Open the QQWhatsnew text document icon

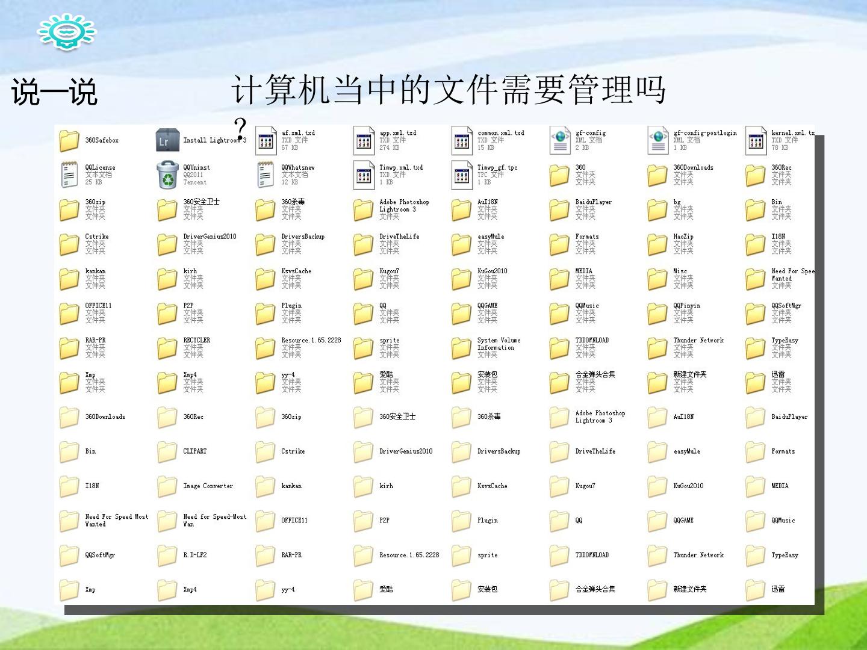[x=266, y=175]
